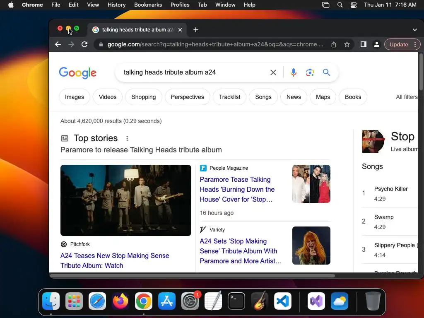
Task: Select the Books filter chip
Action: click(353, 97)
